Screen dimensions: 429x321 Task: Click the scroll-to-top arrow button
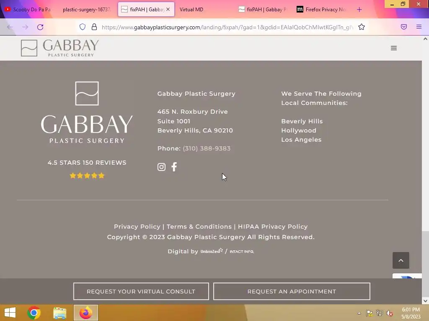pyautogui.click(x=401, y=260)
